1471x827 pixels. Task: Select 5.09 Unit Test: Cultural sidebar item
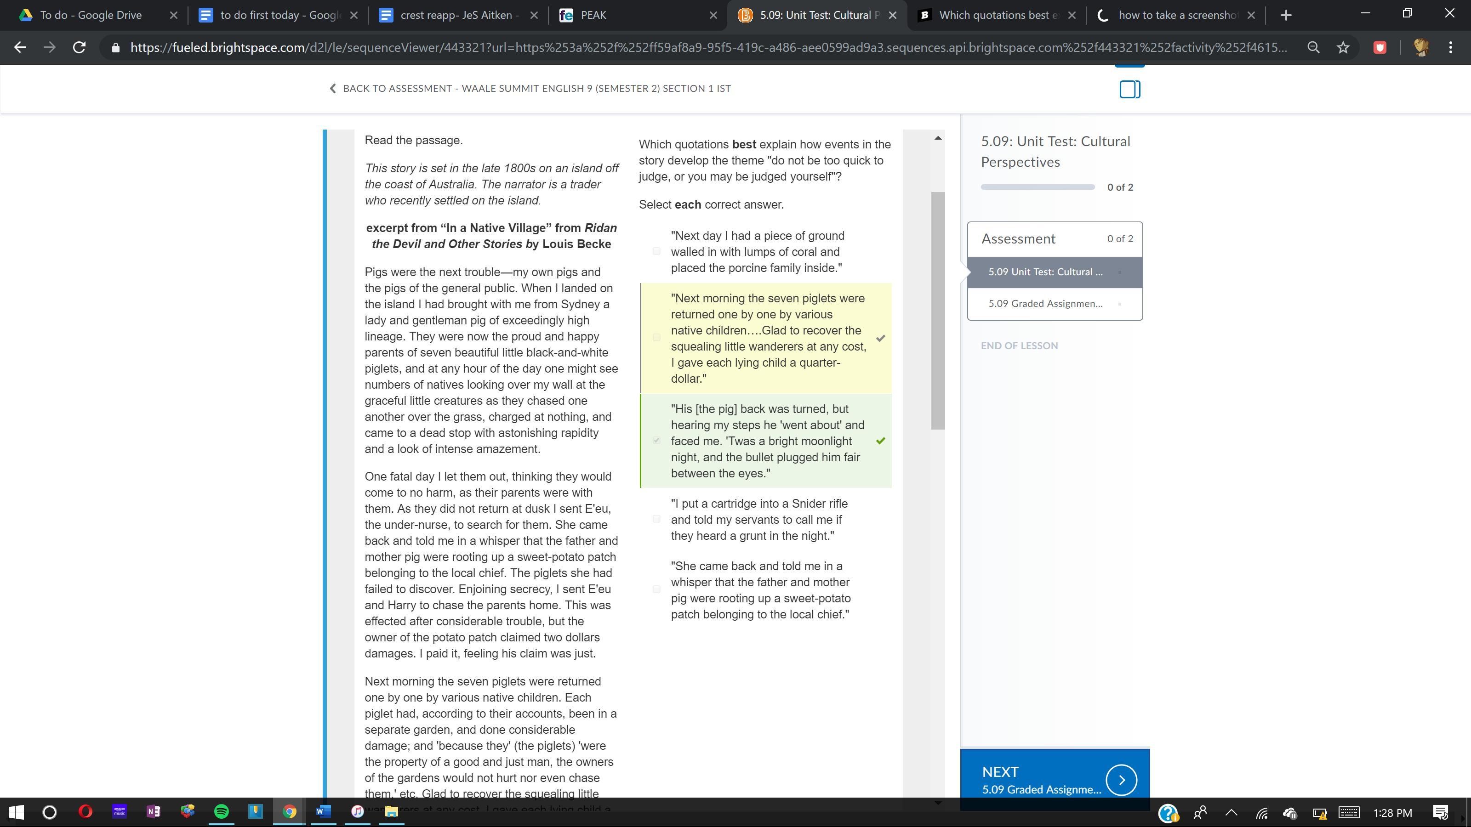pos(1045,272)
